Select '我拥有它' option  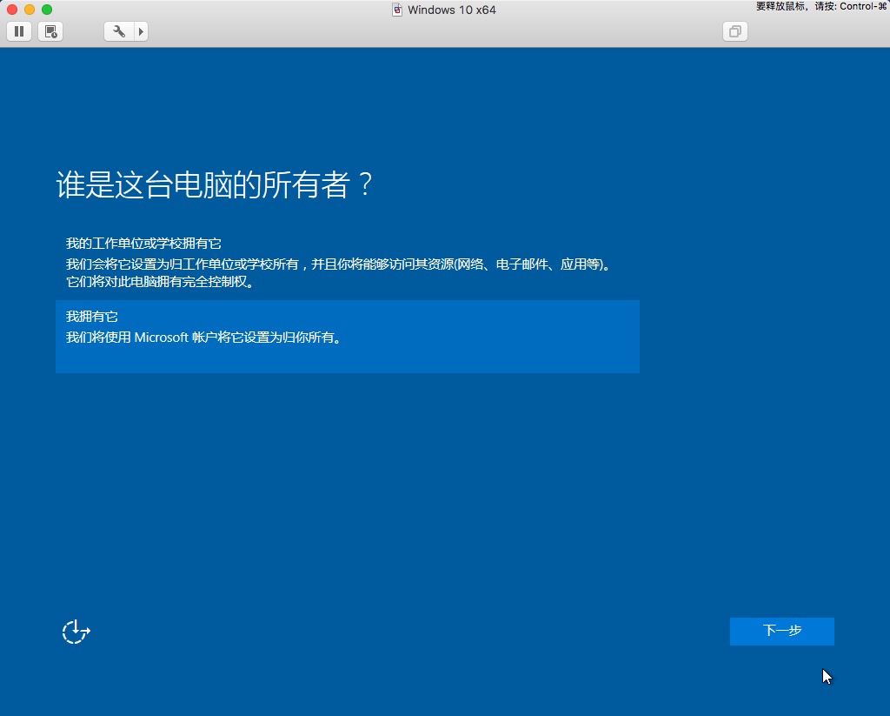tap(348, 337)
